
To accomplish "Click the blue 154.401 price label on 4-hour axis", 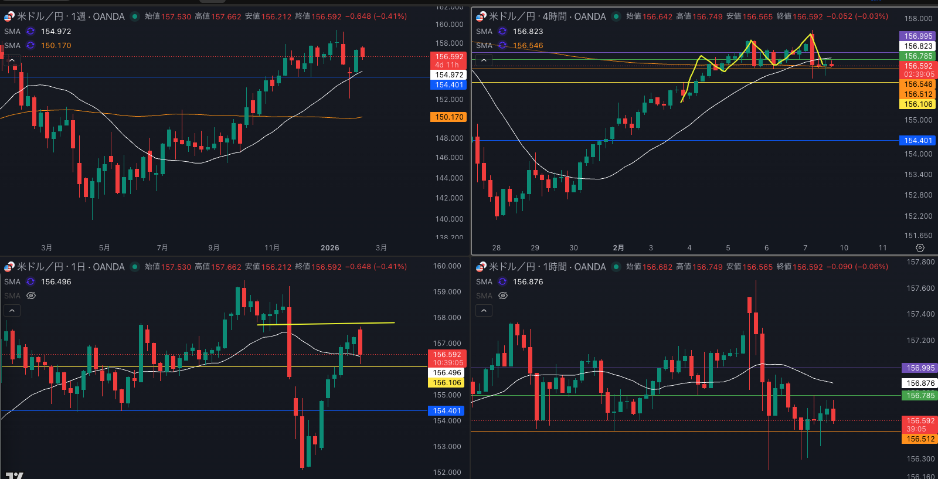I will coord(918,141).
